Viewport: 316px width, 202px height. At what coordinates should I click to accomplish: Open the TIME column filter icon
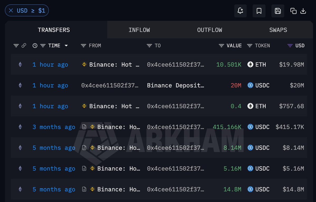click(43, 46)
